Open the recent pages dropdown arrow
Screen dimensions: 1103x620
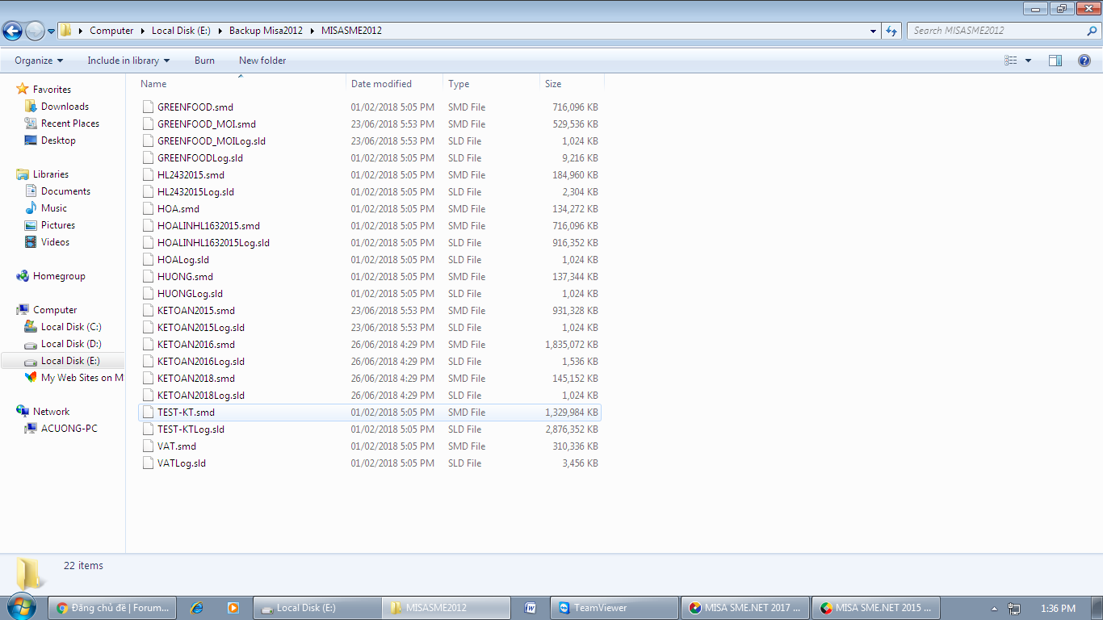point(52,31)
